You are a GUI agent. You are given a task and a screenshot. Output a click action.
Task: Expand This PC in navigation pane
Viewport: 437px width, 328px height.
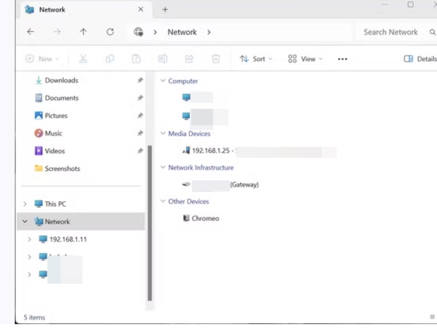25,204
